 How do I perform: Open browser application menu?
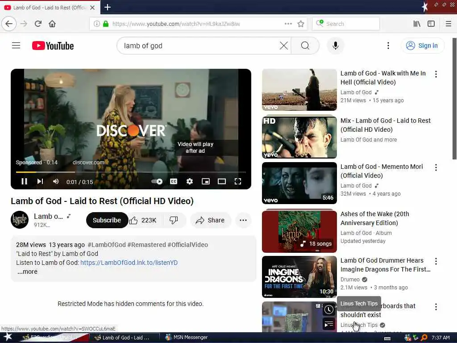[x=448, y=24]
